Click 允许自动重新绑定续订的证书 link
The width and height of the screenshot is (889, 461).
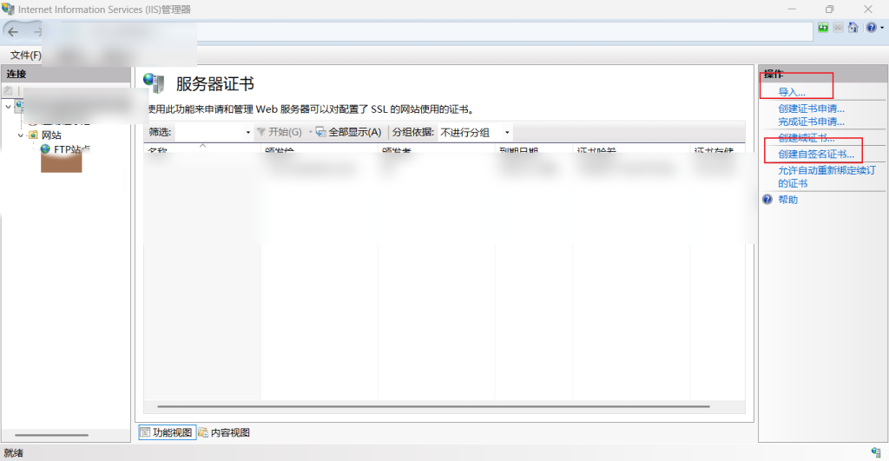coord(826,176)
